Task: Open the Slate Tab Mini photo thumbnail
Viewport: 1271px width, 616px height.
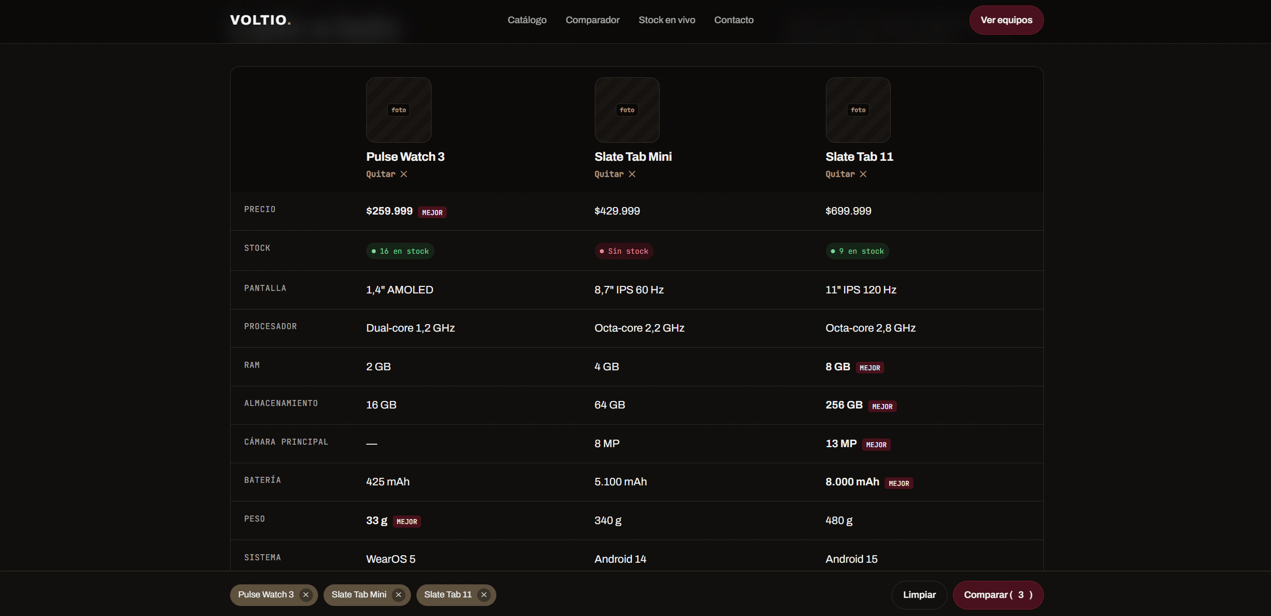Action: click(627, 110)
